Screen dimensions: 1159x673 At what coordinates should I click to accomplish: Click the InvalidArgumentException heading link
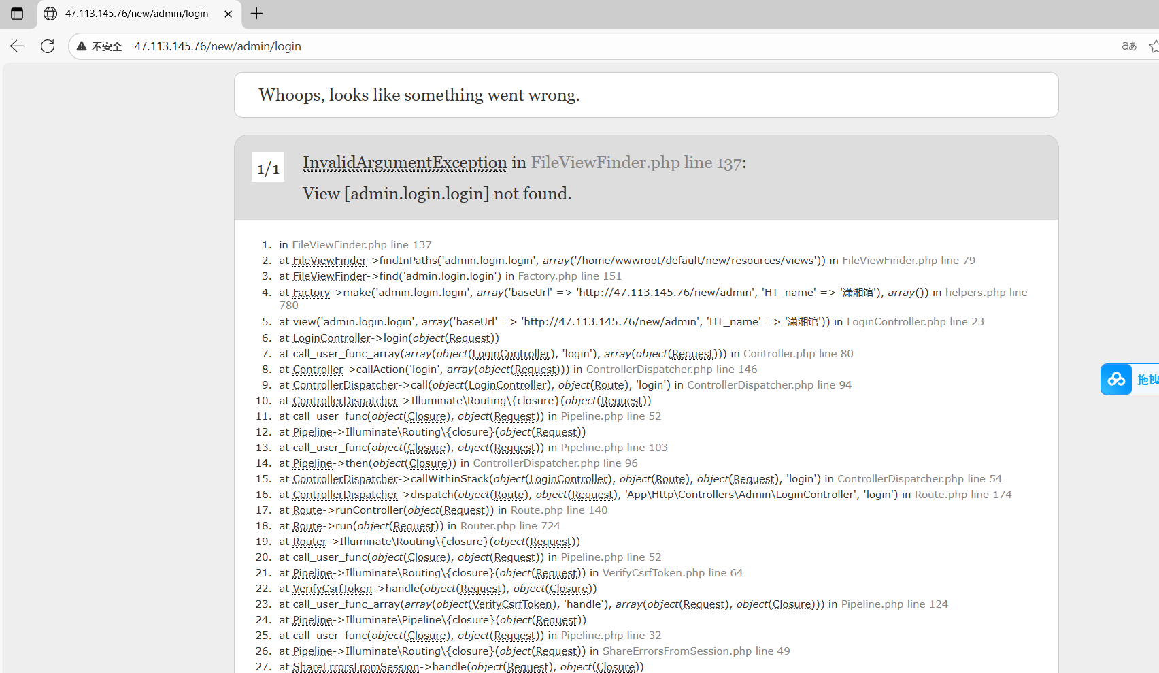[405, 163]
